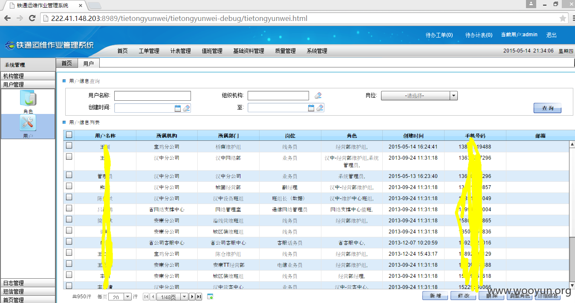575x303 pixels.
Task: Open calendar picker for 创建时间 start date
Action: 178,108
